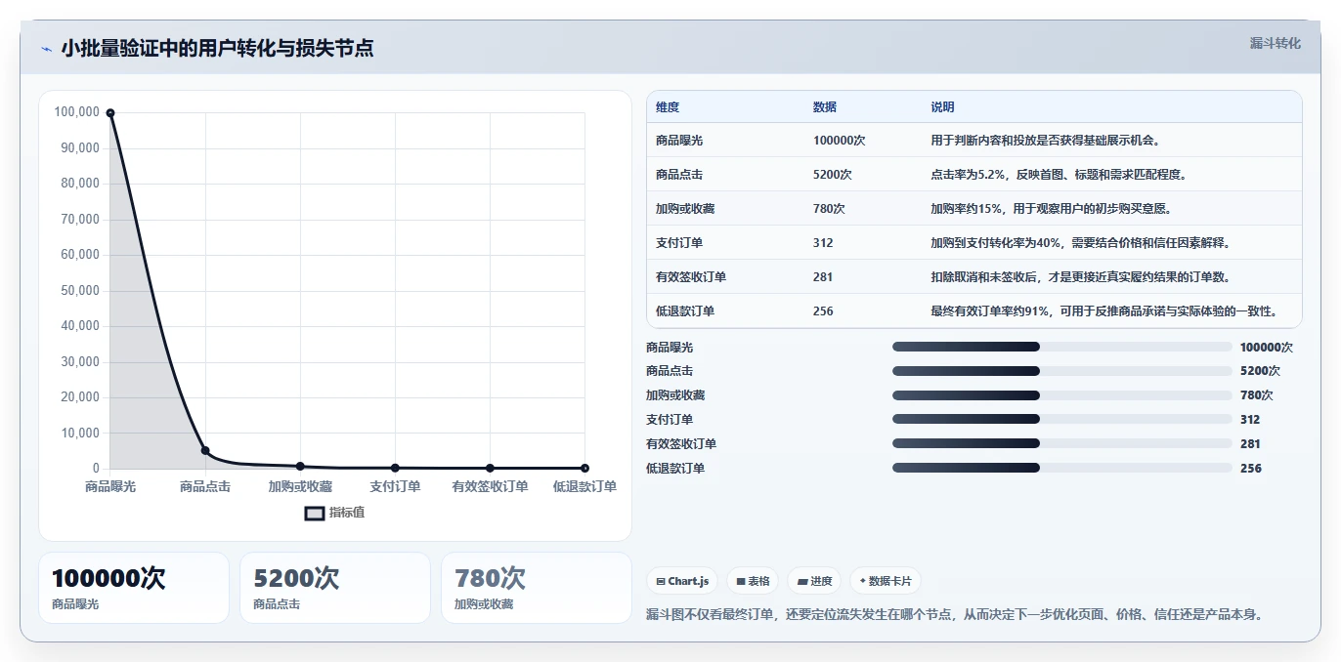
Task: Click the 100000次 data card
Action: pos(134,588)
